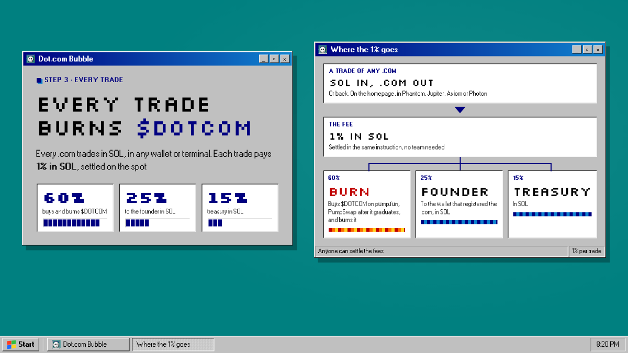Click the 1% per trade status bar cell

(587, 251)
